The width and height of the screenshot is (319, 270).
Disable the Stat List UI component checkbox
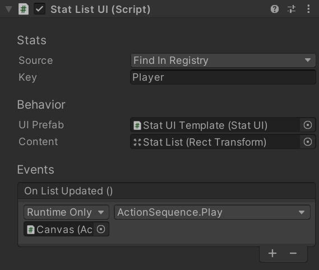pyautogui.click(x=39, y=9)
